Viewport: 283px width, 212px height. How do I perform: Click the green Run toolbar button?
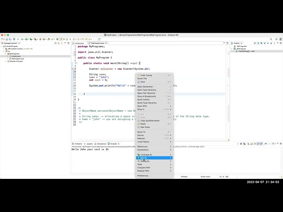click(27, 39)
